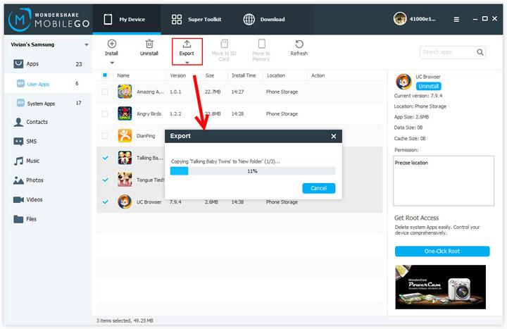
Task: Click the export progress bar at 11%
Action: click(x=253, y=171)
